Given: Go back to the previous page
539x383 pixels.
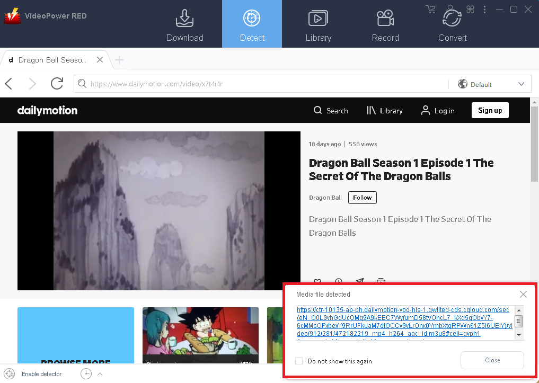Looking at the screenshot, I should [8, 84].
